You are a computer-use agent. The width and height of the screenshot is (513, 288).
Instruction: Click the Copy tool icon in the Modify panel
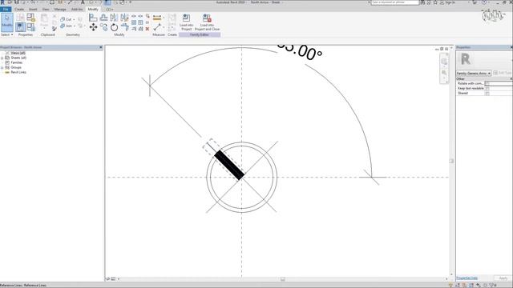[103, 27]
